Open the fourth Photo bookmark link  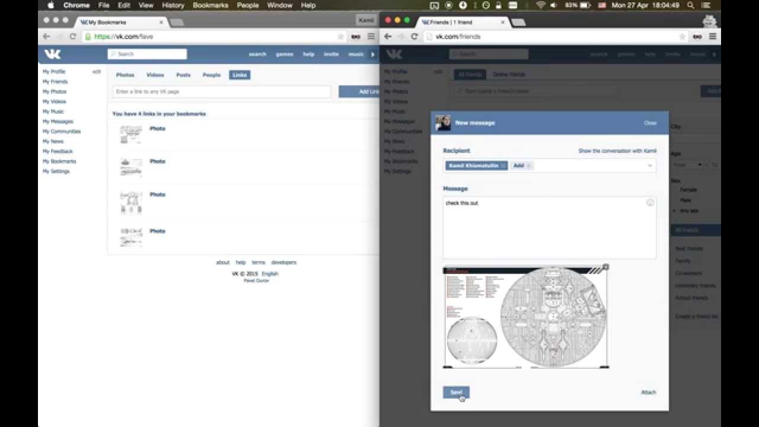point(158,231)
